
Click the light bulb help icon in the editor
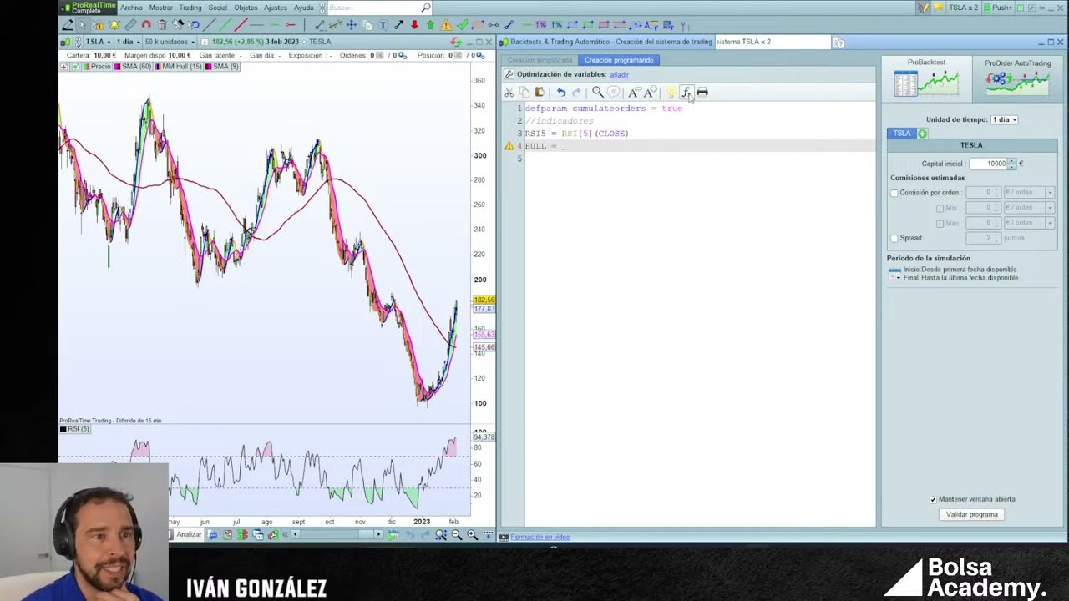[671, 92]
